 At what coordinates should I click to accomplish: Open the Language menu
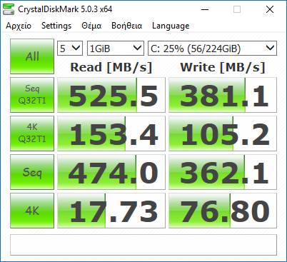[x=171, y=26]
